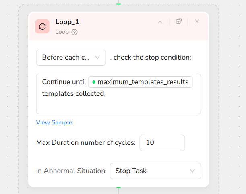
Task: Open the 'Before each c...' dropdown
Action: click(71, 58)
